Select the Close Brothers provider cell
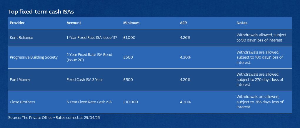The image size is (300, 128). pyautogui.click(x=22, y=102)
